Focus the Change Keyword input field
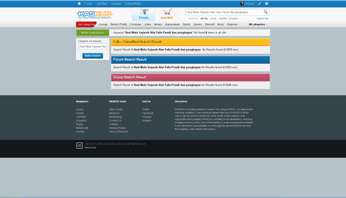 point(93,46)
